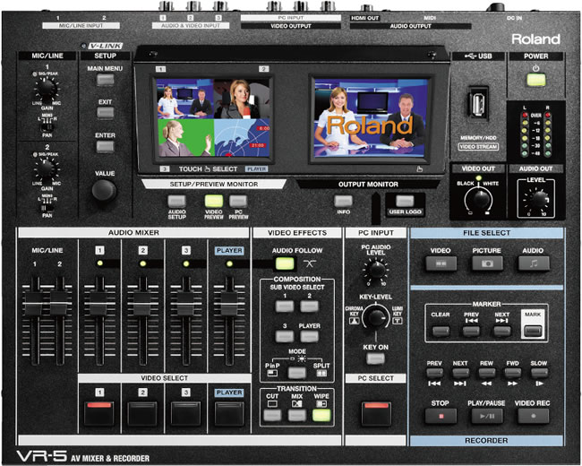Tap the PLAYER radar-map quadrant

pos(242,137)
